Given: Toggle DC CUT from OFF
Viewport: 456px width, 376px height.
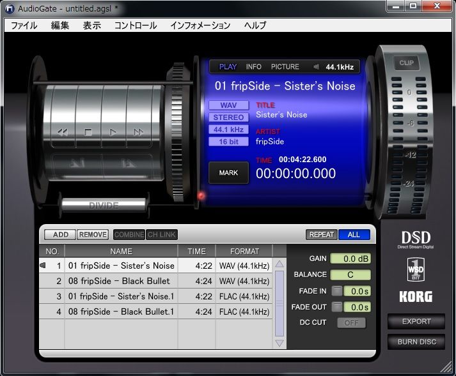Looking at the screenshot, I should 351,322.
